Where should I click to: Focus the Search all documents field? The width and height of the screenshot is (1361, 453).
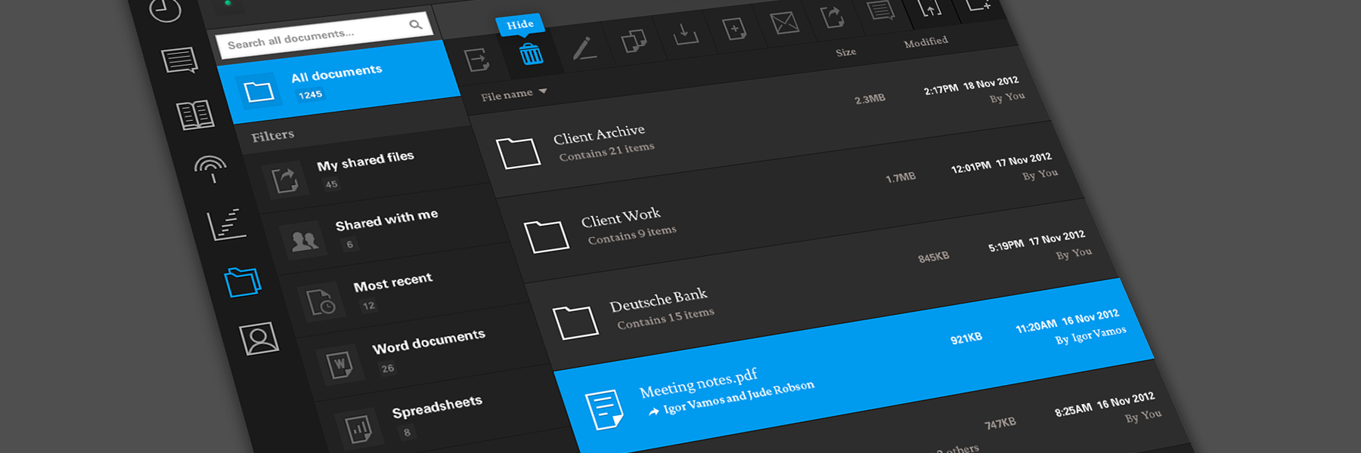pos(324,35)
